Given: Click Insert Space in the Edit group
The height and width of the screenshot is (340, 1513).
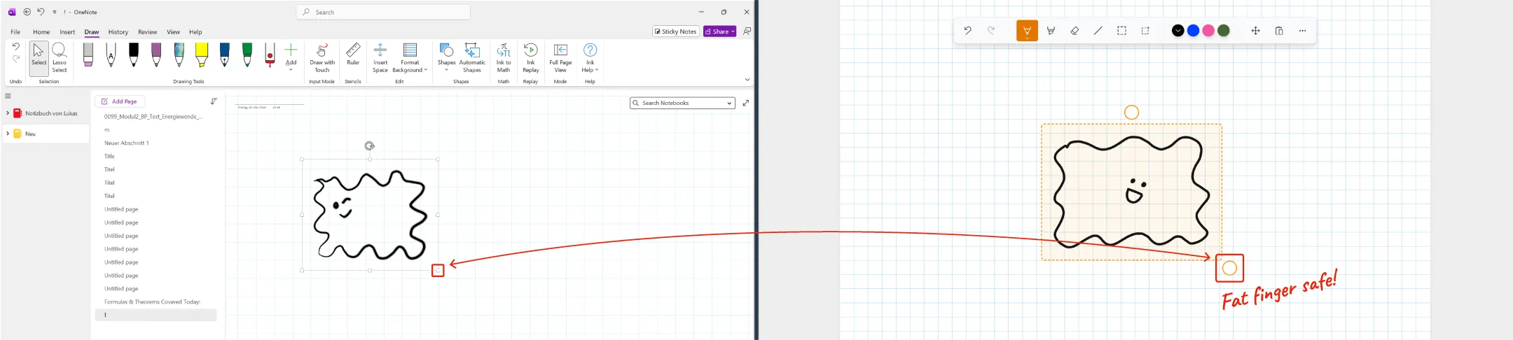Looking at the screenshot, I should [380, 57].
